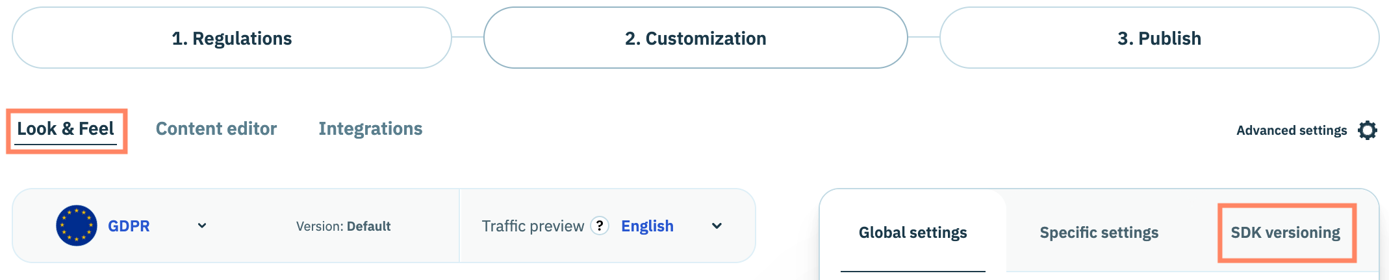Screen dimensions: 1389x280
Task: Open the Advanced settings gear icon
Action: click(x=1367, y=130)
